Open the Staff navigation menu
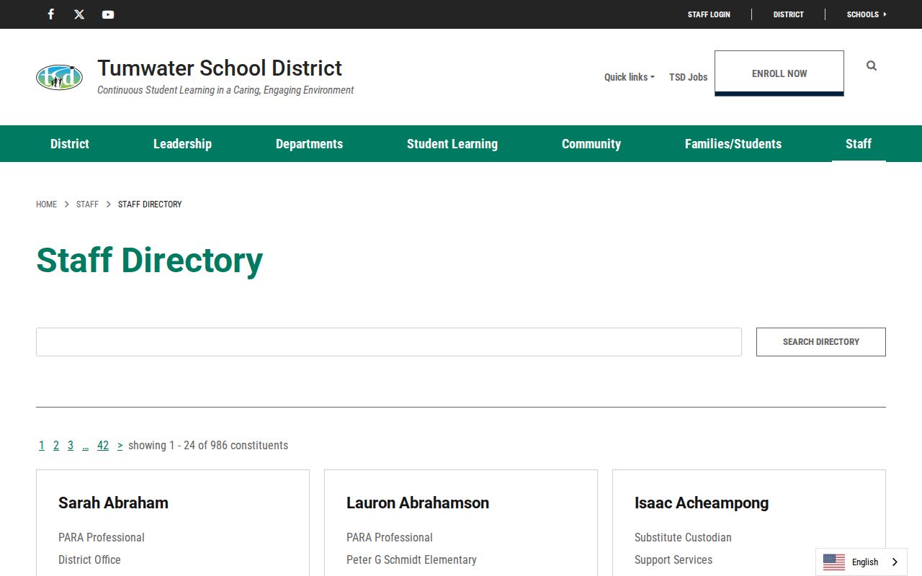 point(859,144)
